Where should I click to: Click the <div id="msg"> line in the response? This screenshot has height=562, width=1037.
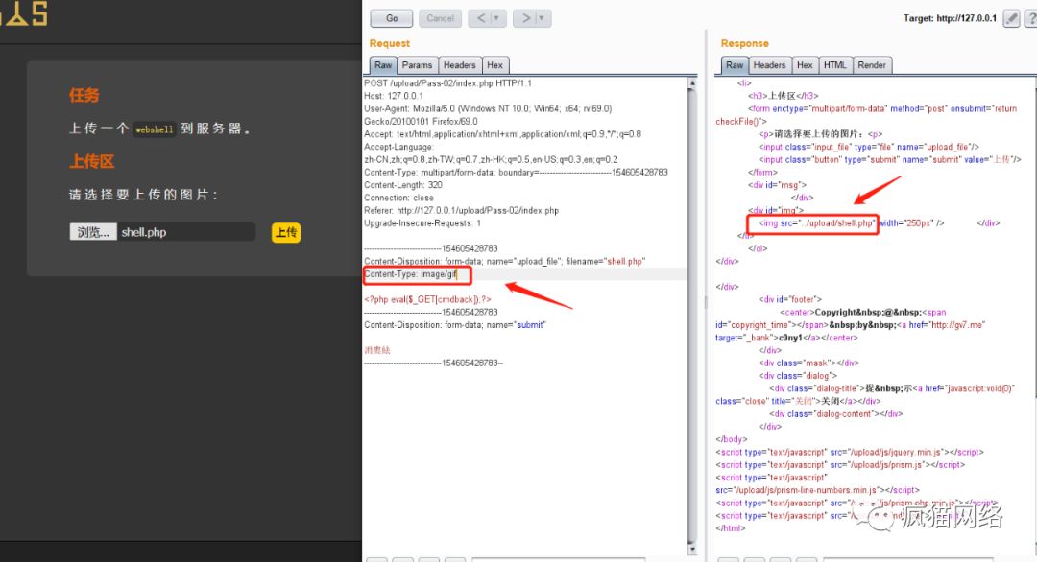tap(777, 185)
